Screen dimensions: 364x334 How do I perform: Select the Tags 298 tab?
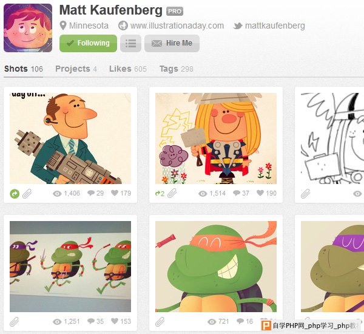pos(176,69)
